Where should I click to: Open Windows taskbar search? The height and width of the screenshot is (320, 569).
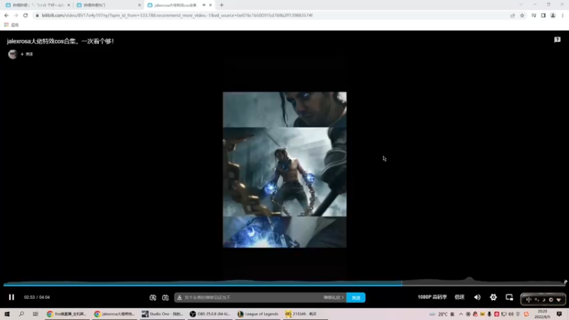pos(21,314)
